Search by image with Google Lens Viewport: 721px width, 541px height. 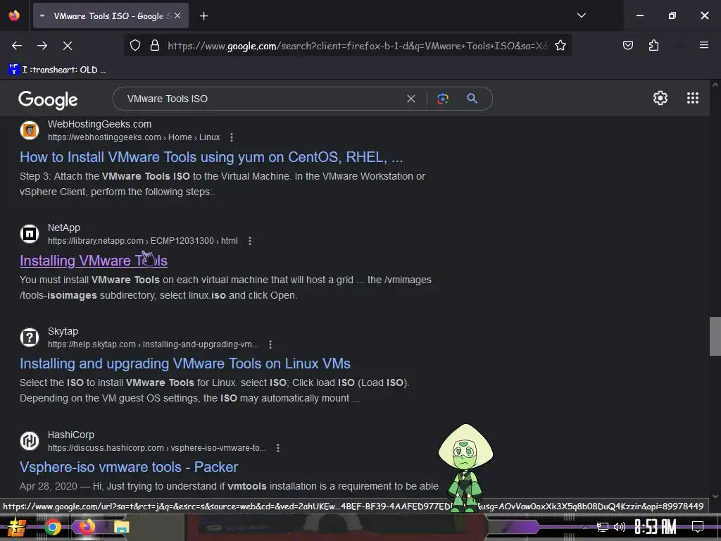[442, 99]
